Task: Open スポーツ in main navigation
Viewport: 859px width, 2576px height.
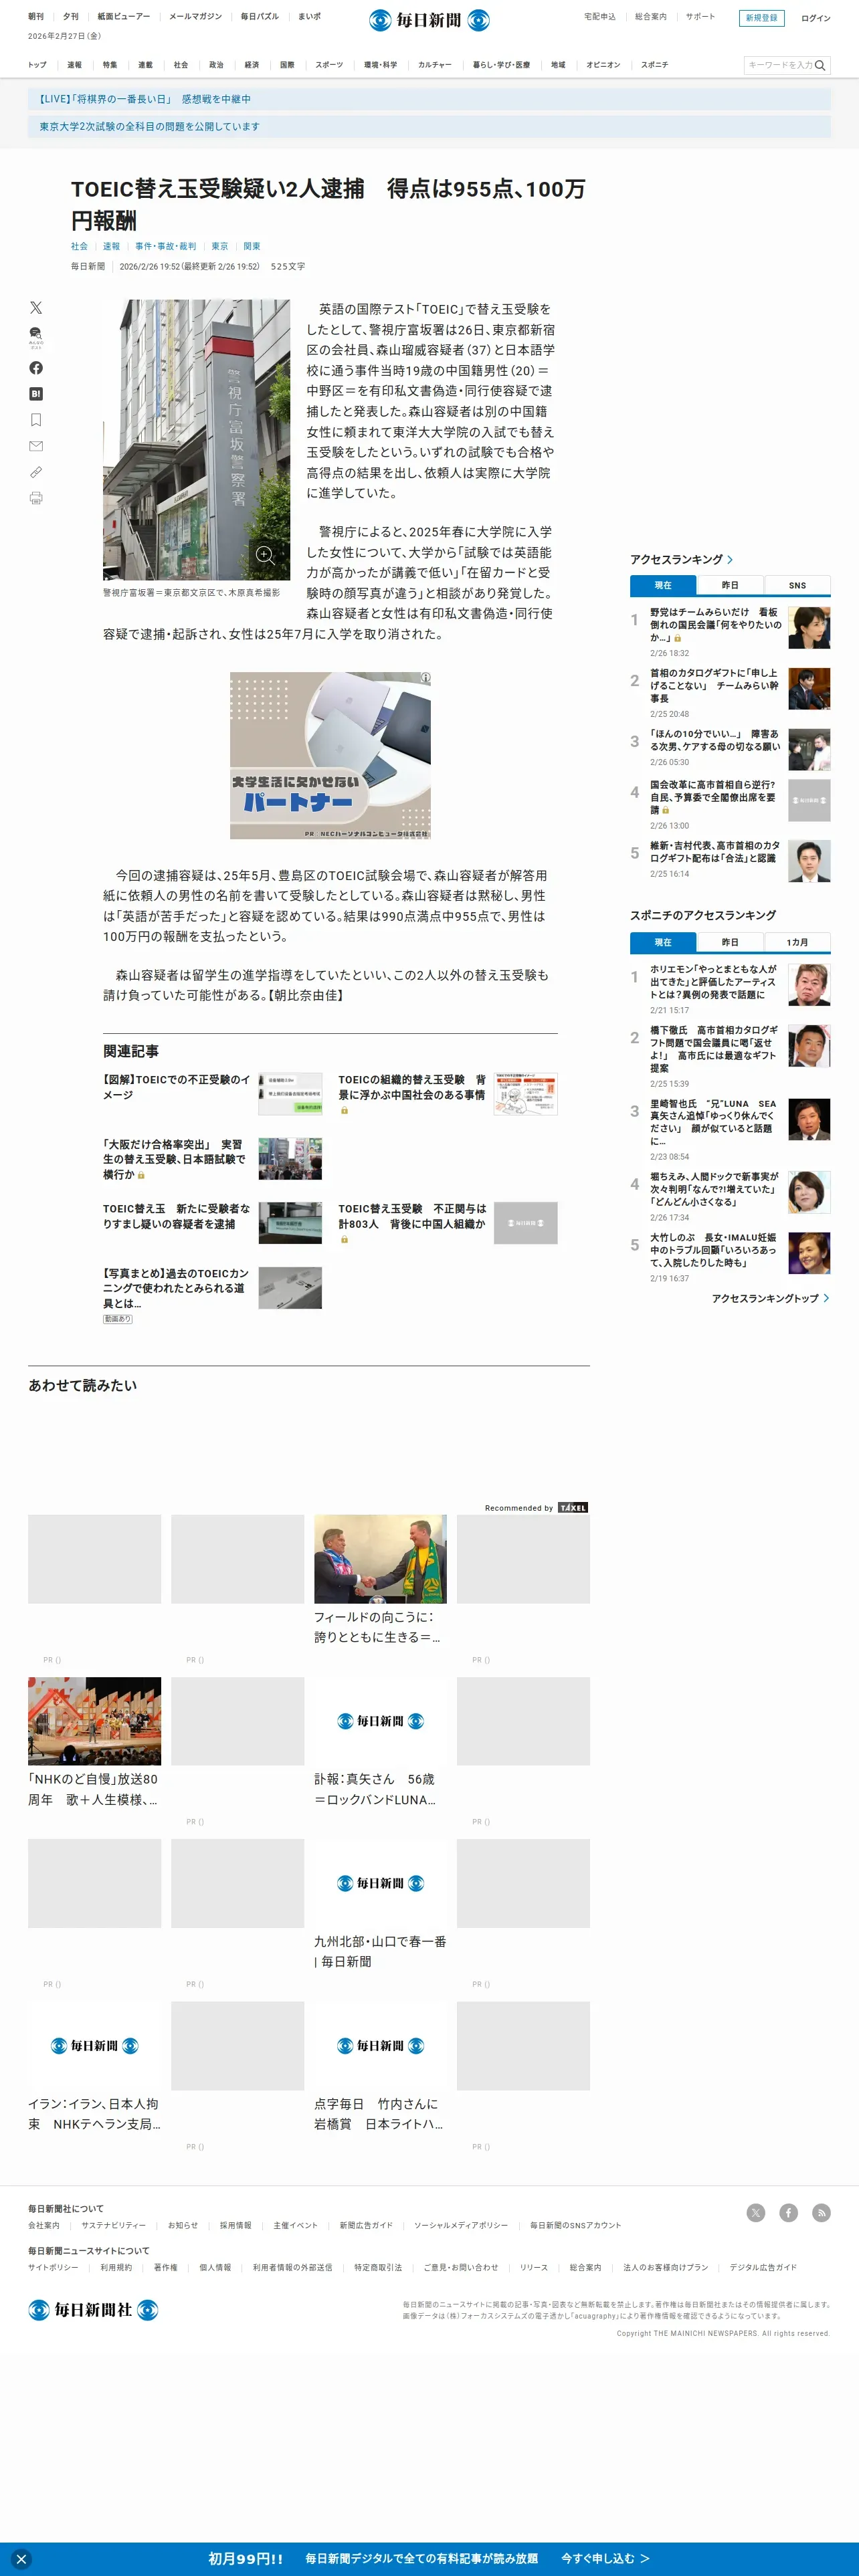Action: click(329, 65)
